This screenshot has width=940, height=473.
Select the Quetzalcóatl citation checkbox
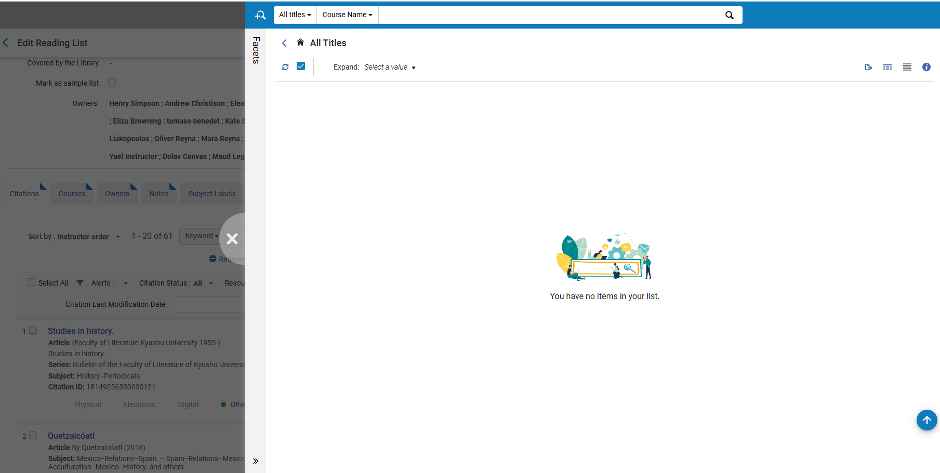click(x=33, y=435)
